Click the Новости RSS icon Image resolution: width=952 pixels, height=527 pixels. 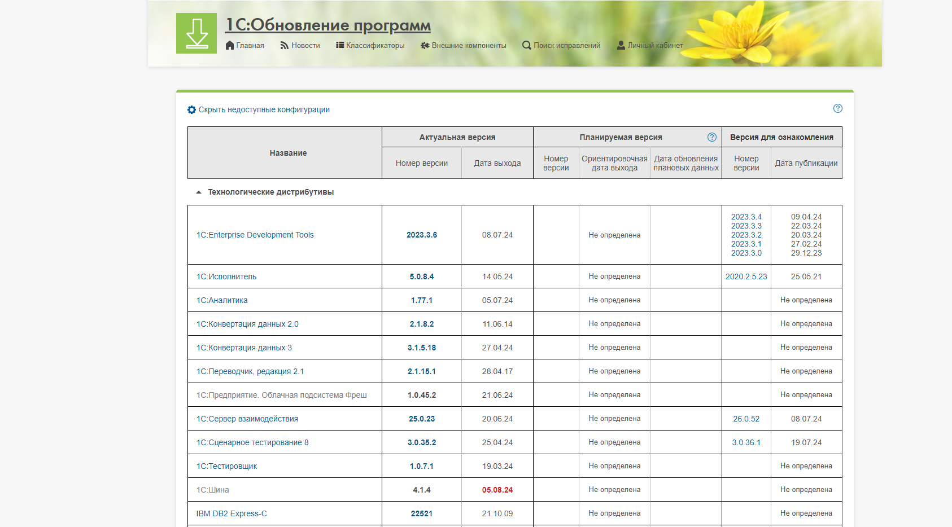pos(285,45)
